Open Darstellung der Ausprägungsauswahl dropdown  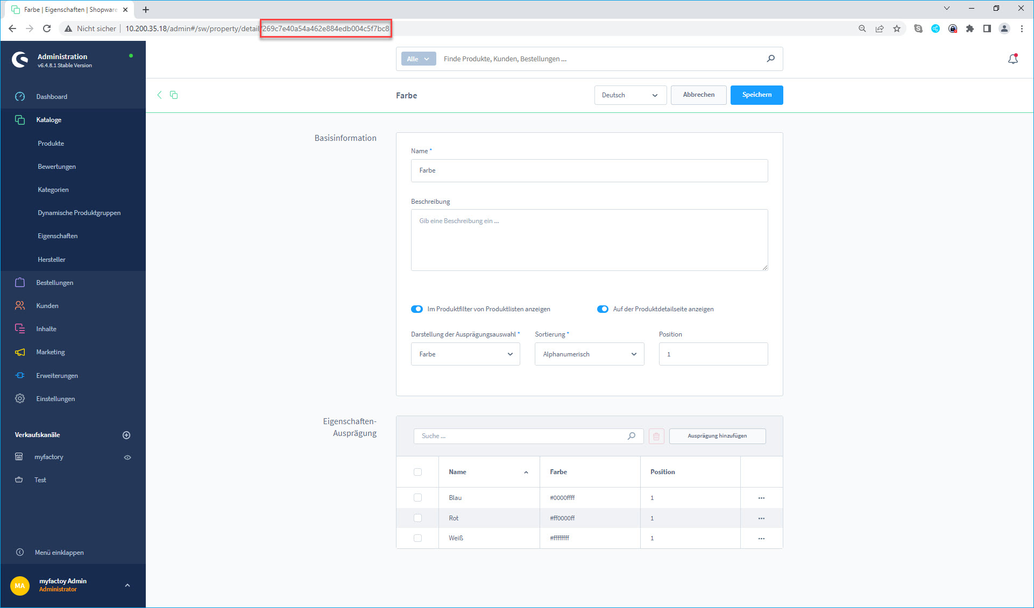coord(465,354)
